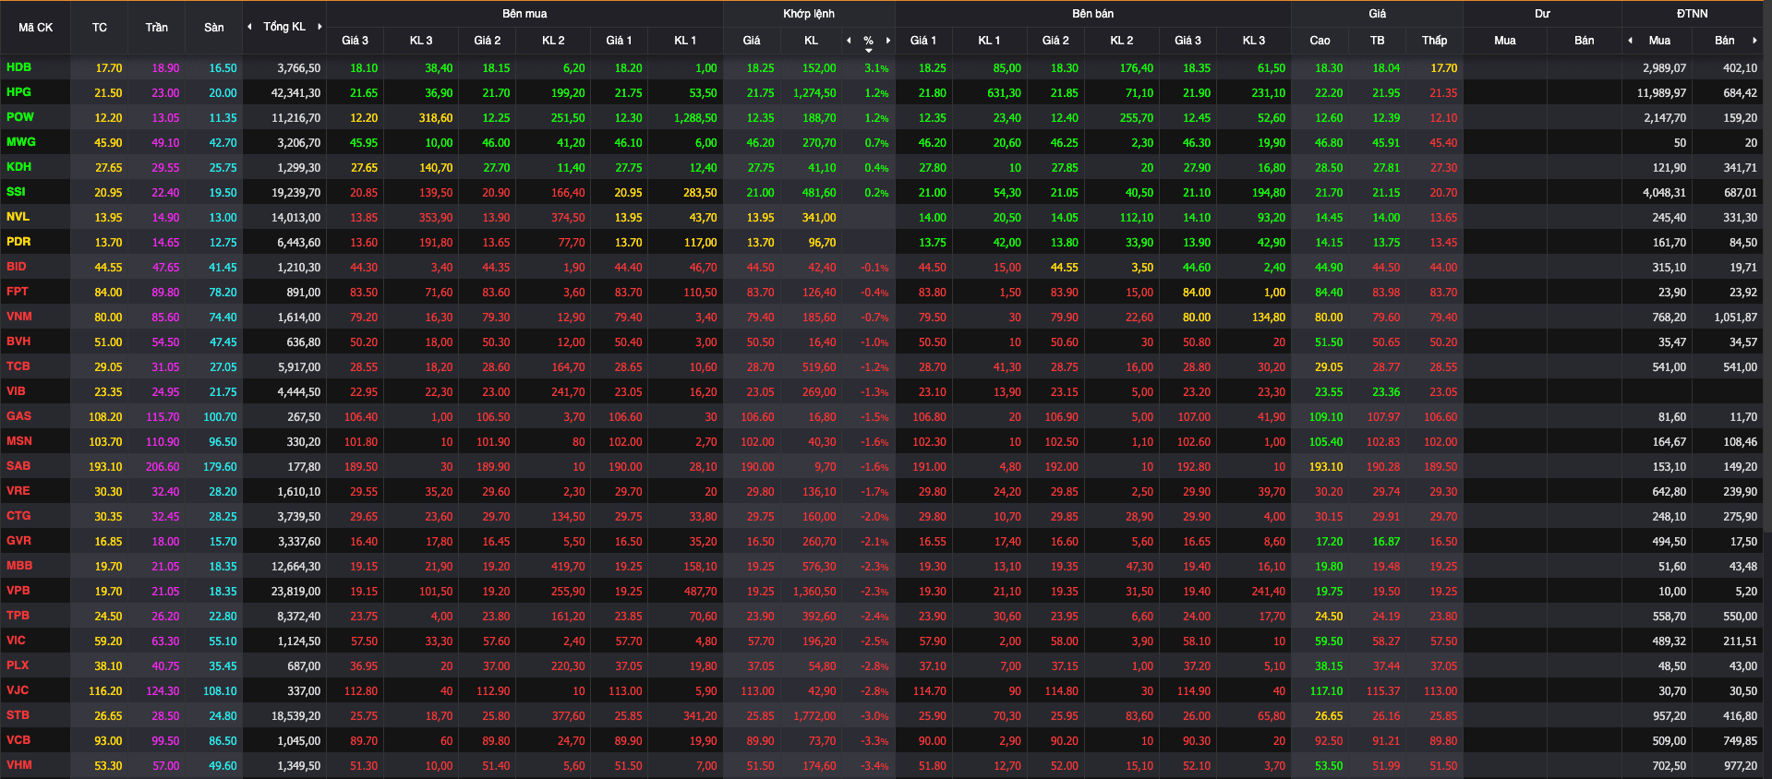Sort by the % column header
Viewport: 1772px width, 779px height.
click(868, 41)
